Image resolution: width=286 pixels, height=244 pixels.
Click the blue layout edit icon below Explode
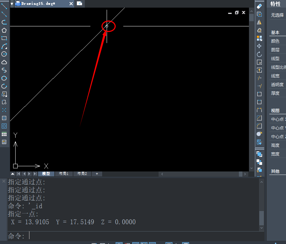coord(259,142)
